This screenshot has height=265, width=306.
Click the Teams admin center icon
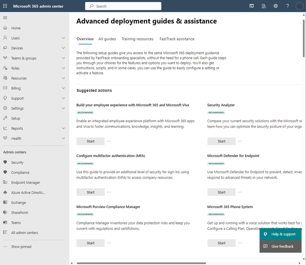pos(5,222)
